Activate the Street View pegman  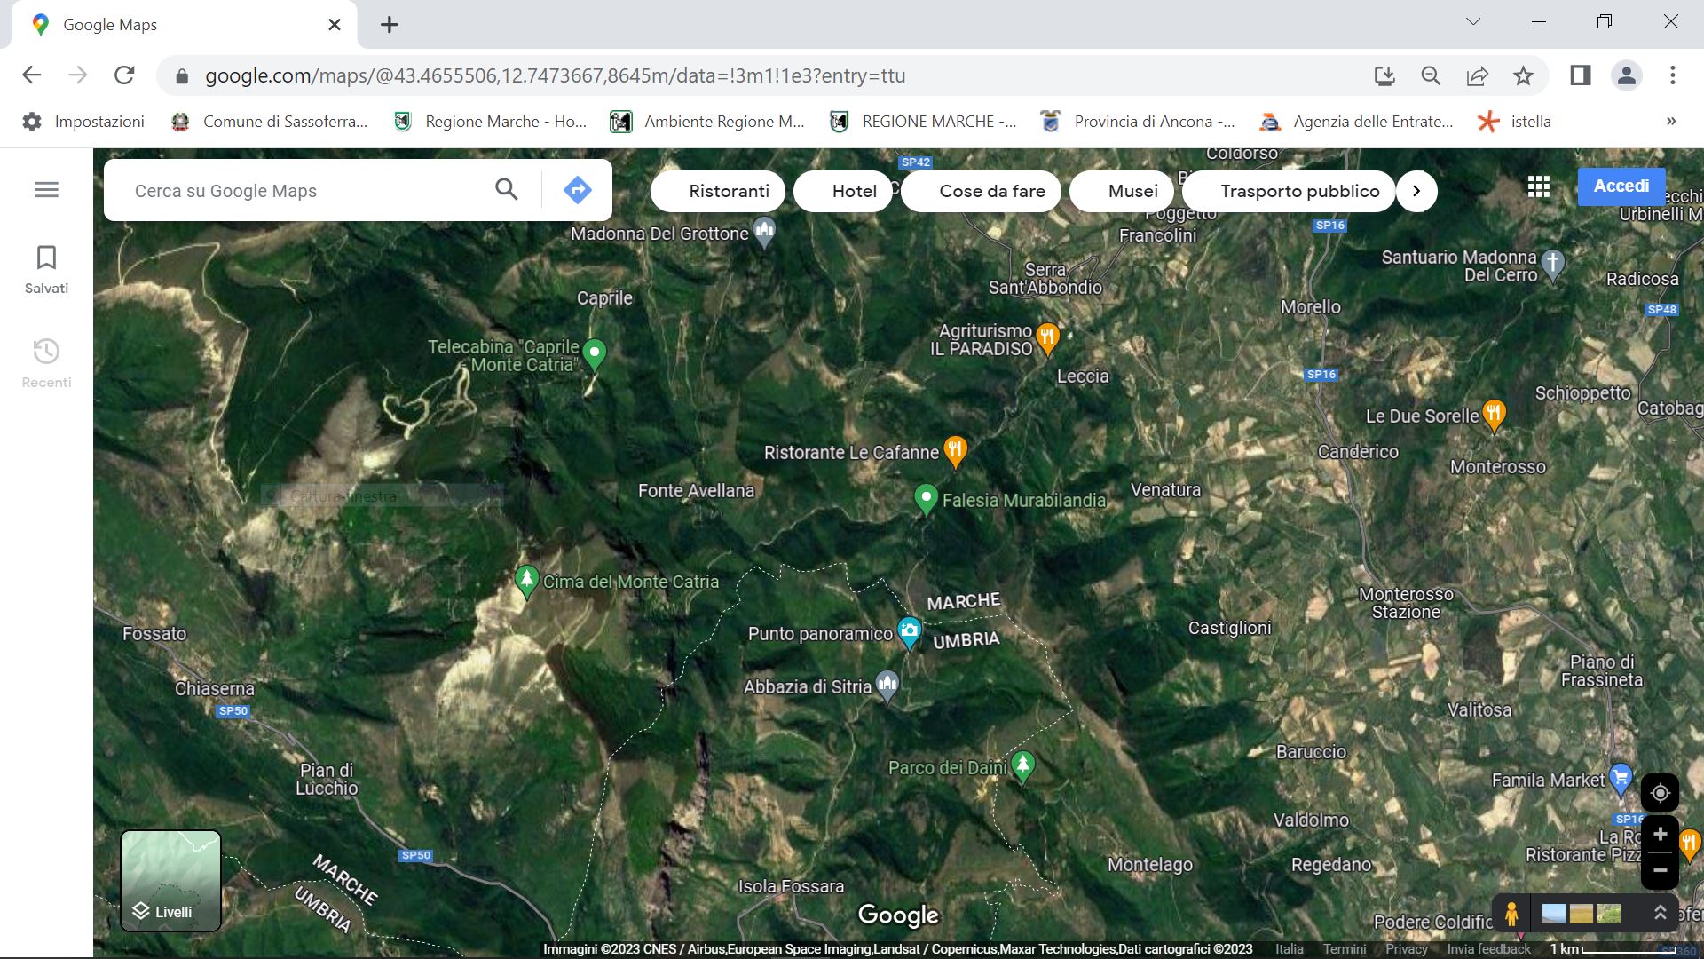coord(1511,913)
